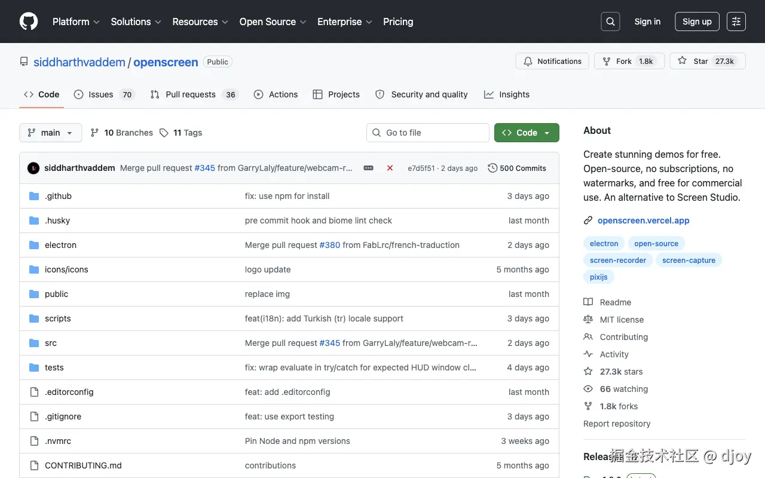Screen dimensions: 765x478
Task: Click the Go to file field
Action: click(x=428, y=133)
